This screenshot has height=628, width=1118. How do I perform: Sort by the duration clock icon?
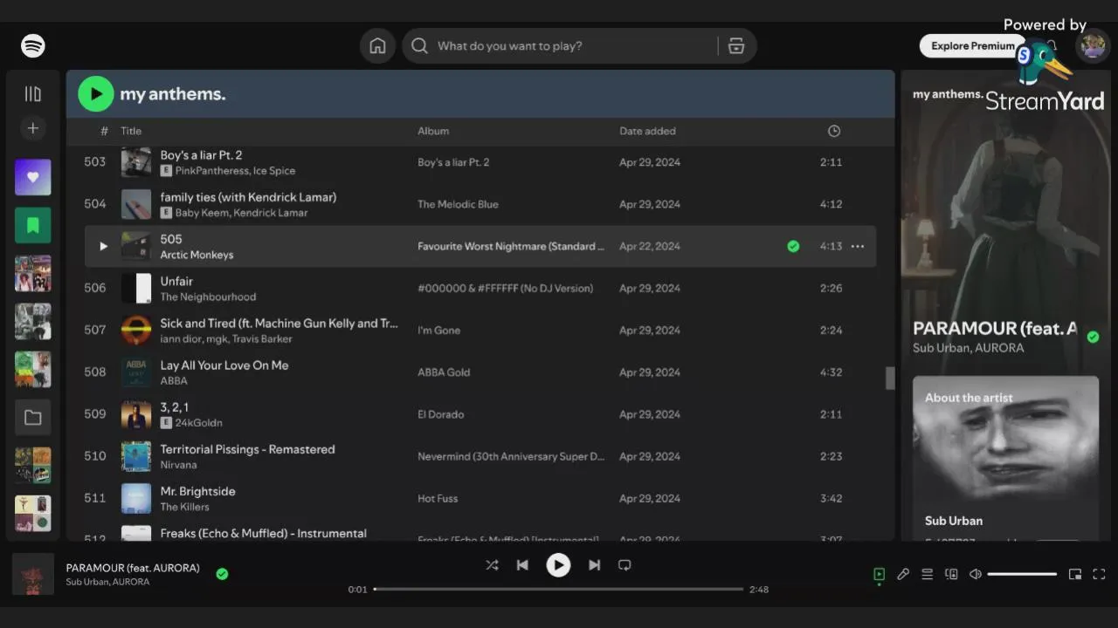tap(834, 131)
